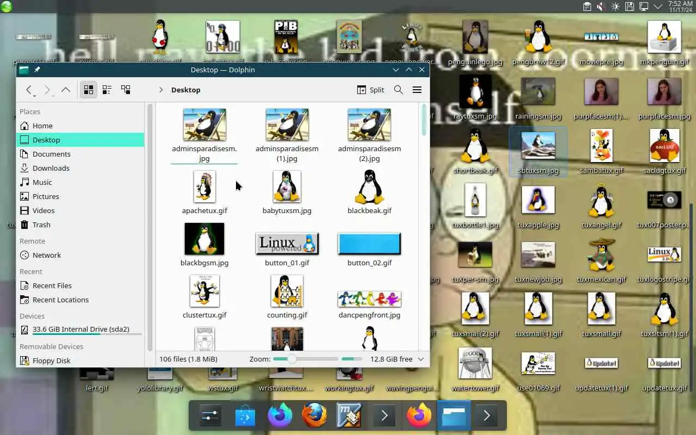Click the Dolphin app icon in the title bar
696x435 pixels.
24,70
